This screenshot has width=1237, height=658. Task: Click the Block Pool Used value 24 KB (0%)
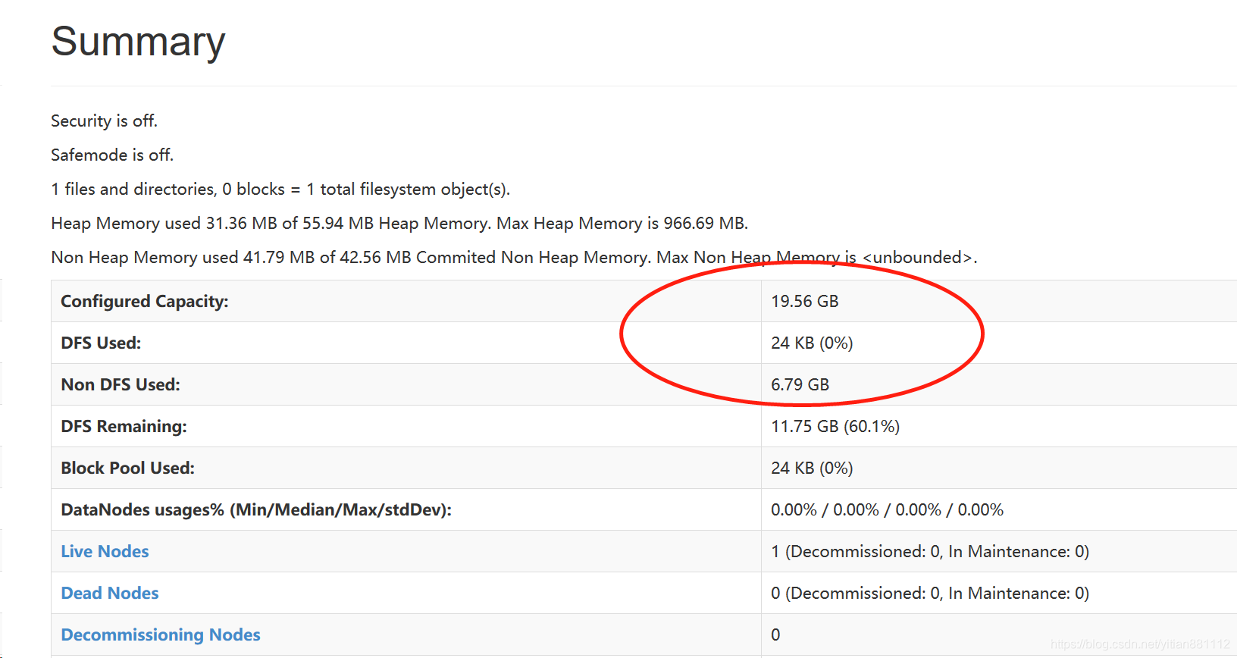(812, 468)
